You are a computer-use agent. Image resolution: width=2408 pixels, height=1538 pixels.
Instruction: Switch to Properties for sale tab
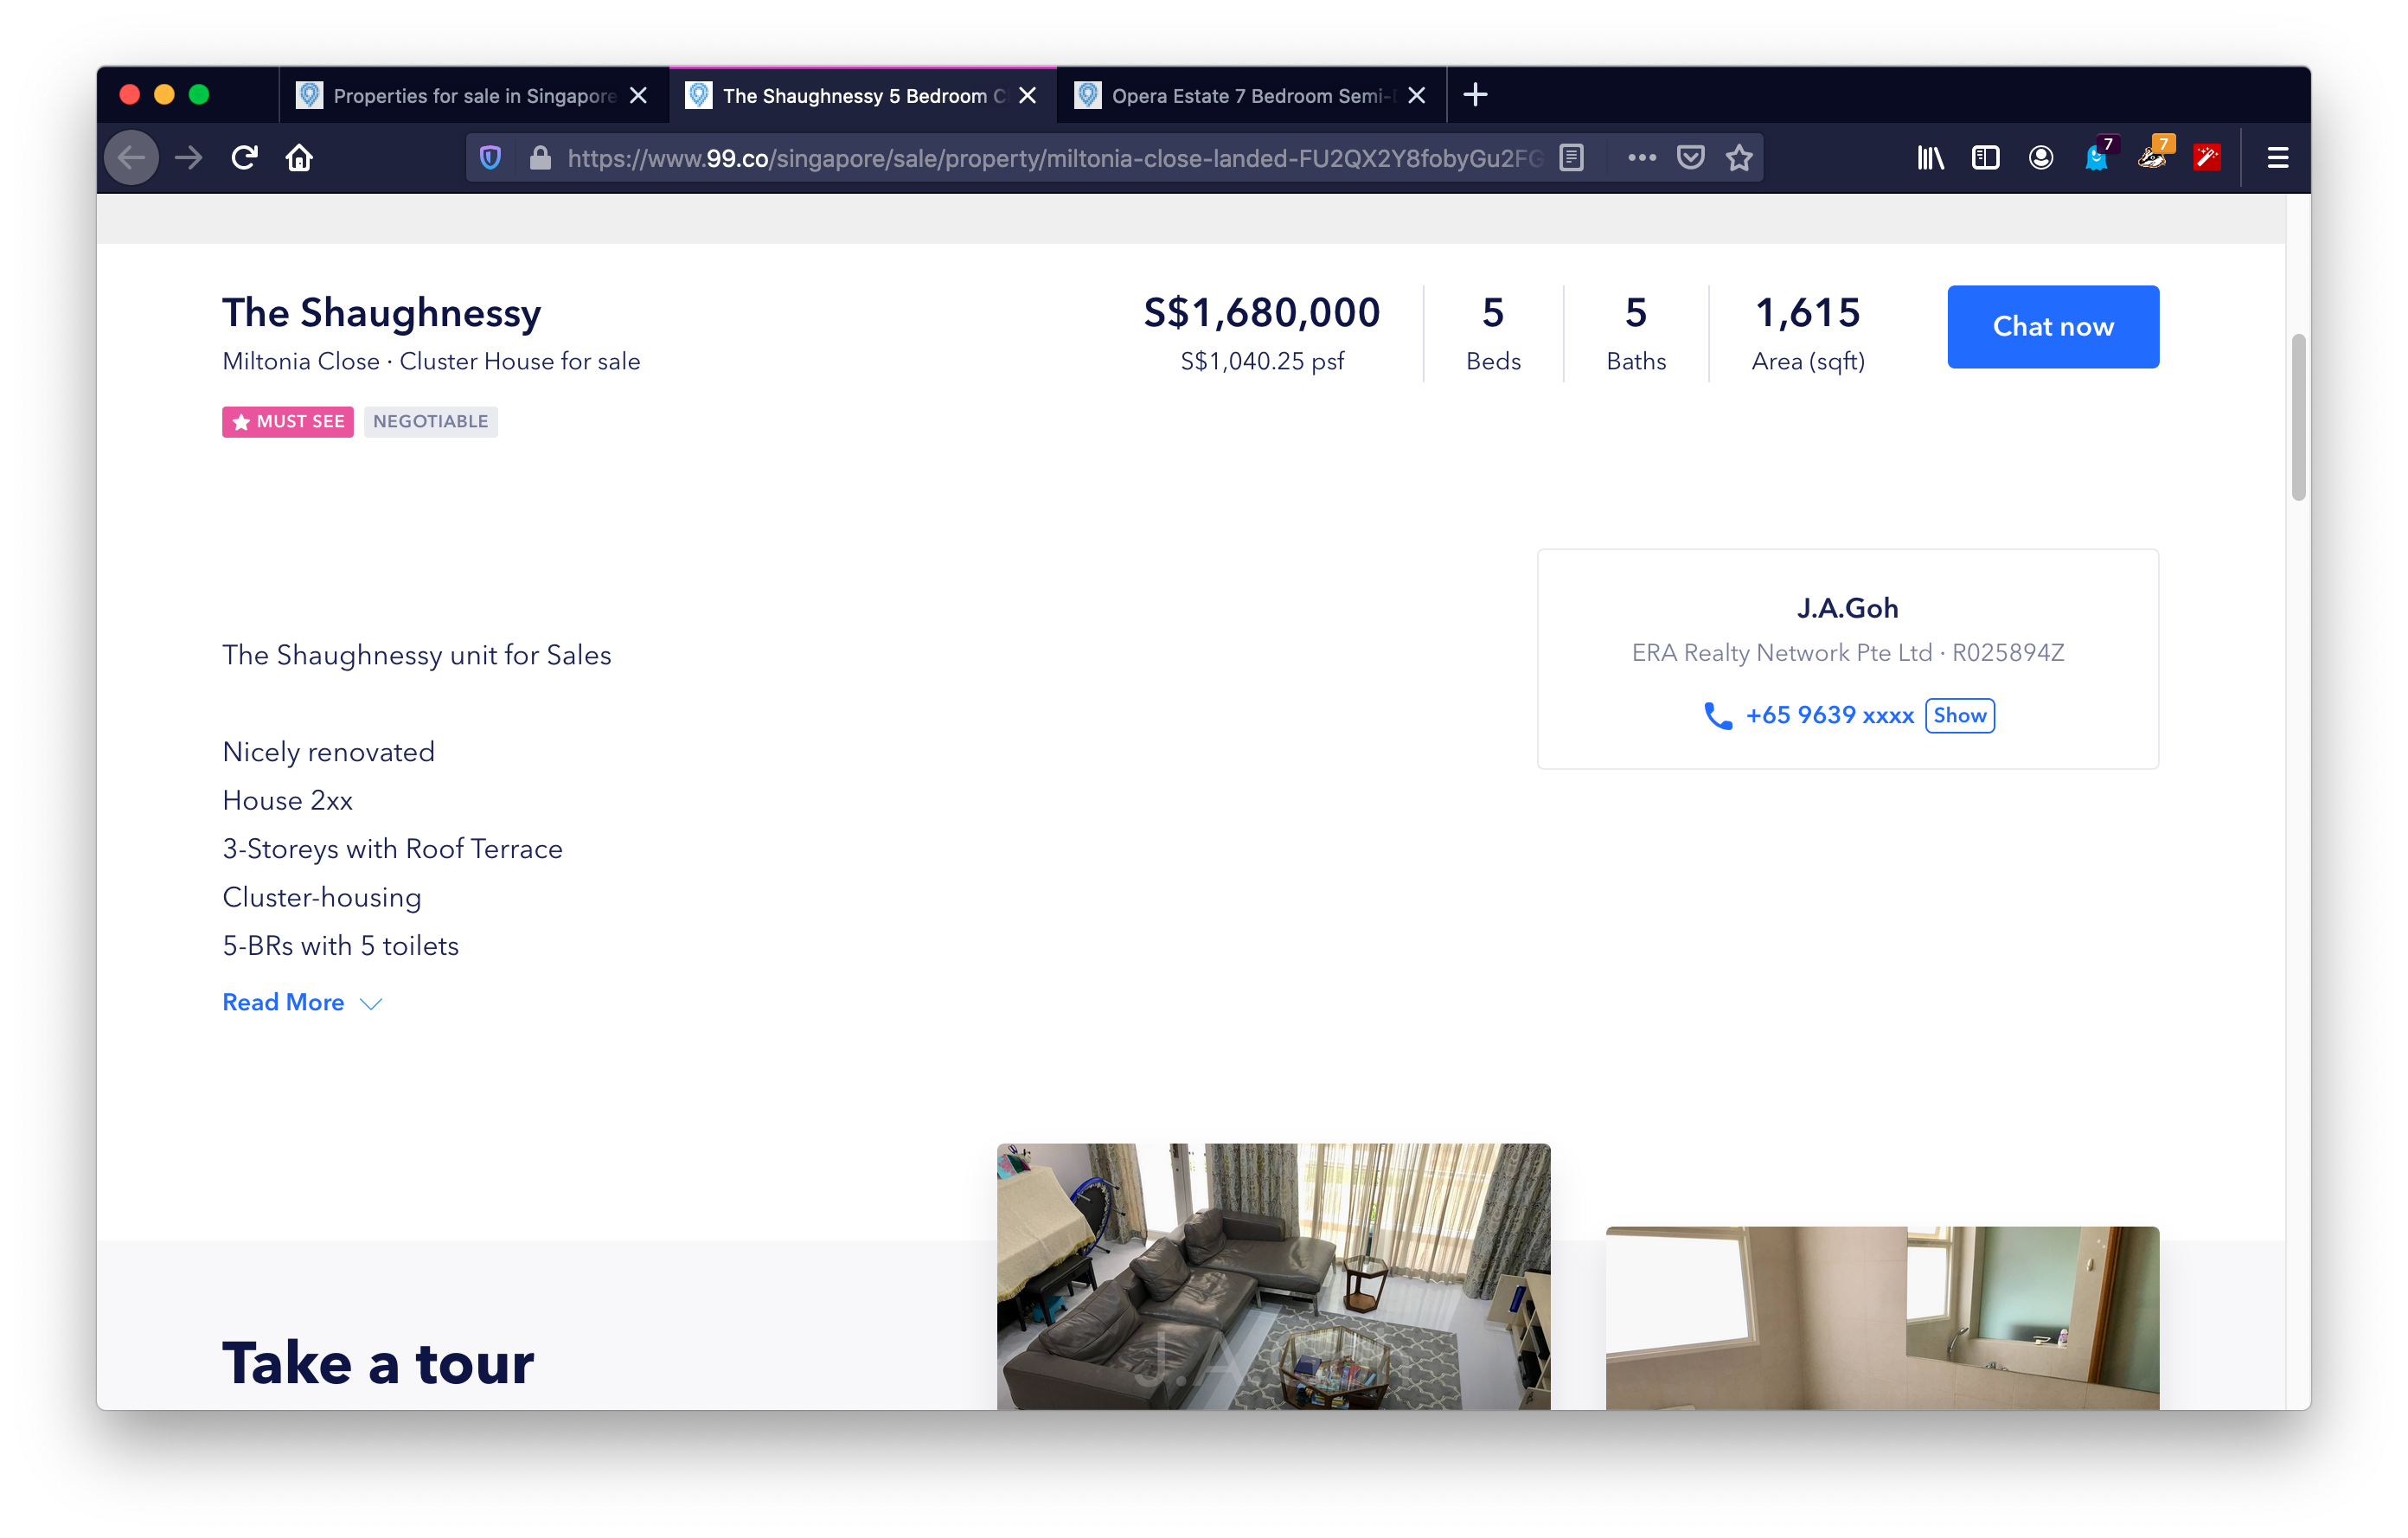(x=470, y=96)
